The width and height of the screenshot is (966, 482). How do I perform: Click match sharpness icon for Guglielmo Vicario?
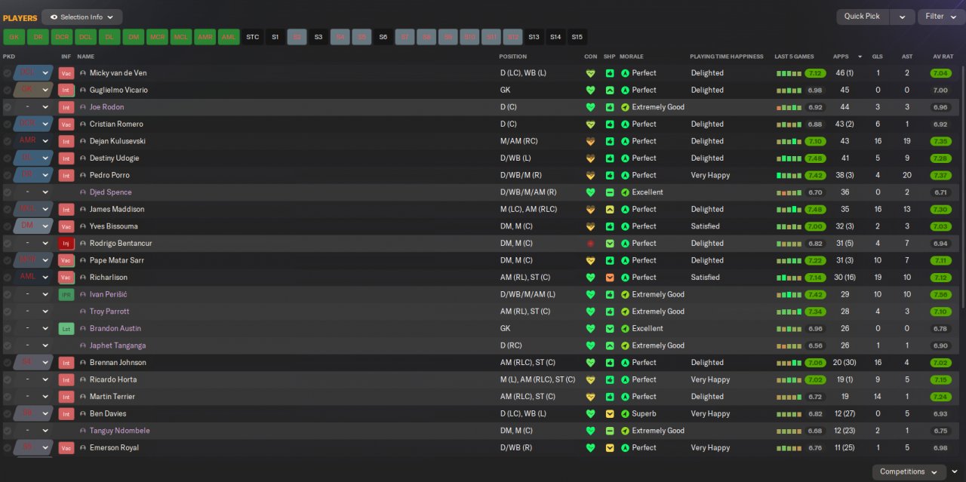click(610, 91)
